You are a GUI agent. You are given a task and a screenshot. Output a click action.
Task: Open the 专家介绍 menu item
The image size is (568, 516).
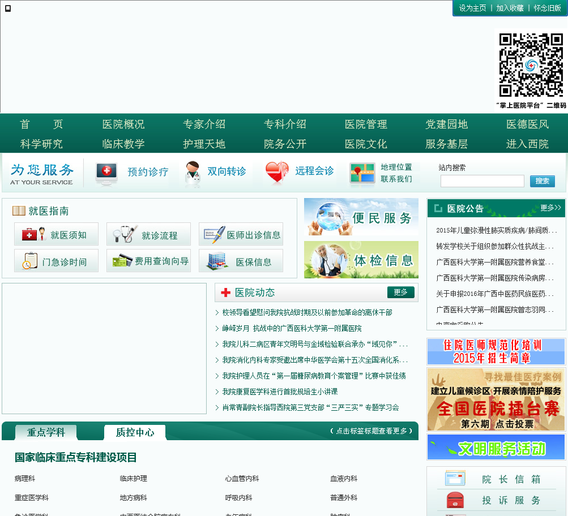(x=204, y=124)
